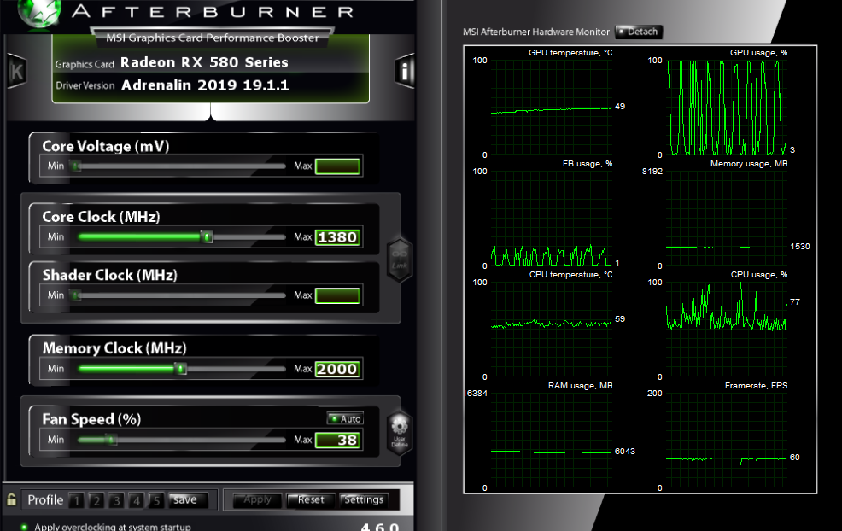This screenshot has width=842, height=531.
Task: Select profile slot 1
Action: (x=77, y=500)
